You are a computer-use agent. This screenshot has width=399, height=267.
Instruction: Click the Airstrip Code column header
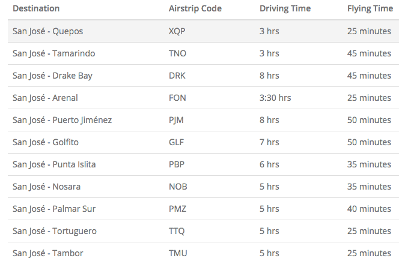(x=195, y=8)
